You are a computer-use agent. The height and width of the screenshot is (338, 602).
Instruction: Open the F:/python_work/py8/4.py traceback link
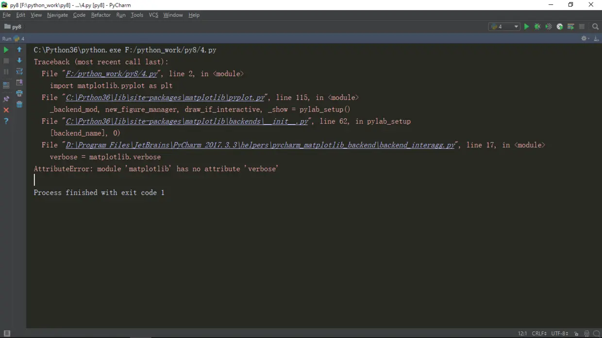[x=112, y=74]
